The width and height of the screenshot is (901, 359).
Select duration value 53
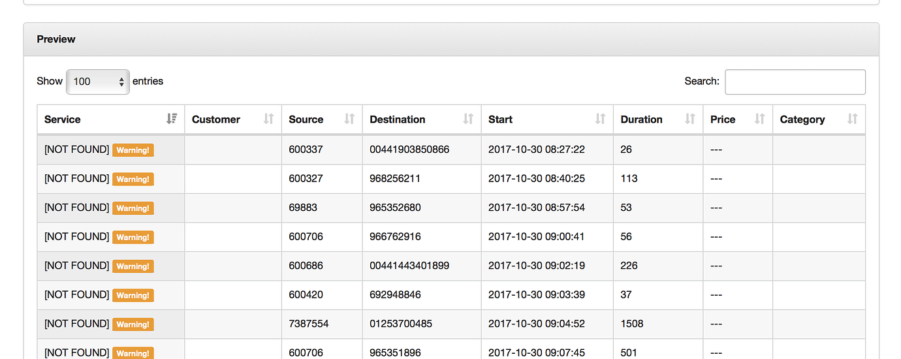pos(626,208)
